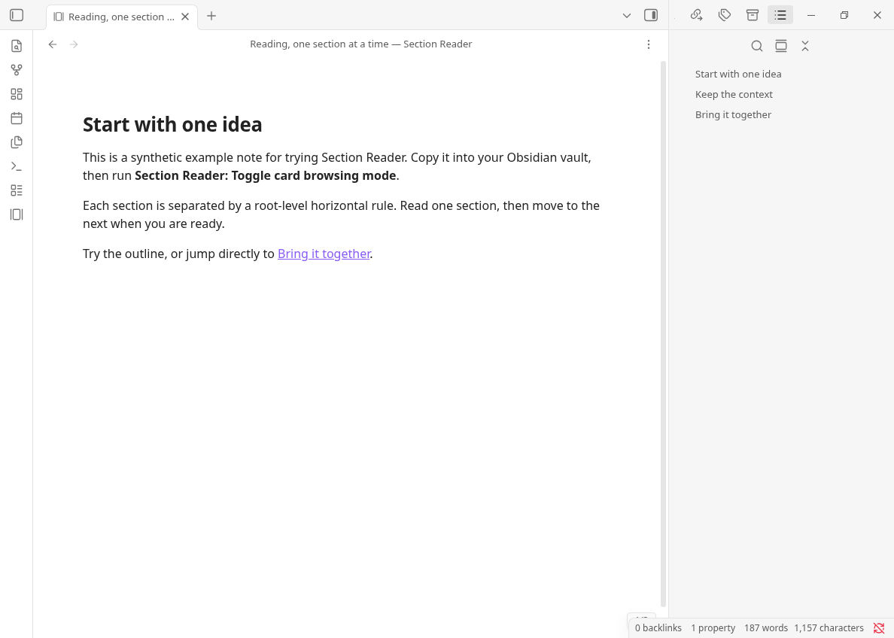The image size is (894, 638).
Task: Toggle the left sidebar panel icon
Action: 17,15
